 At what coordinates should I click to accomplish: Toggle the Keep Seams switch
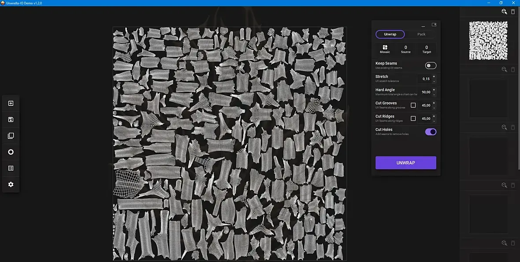[431, 65]
